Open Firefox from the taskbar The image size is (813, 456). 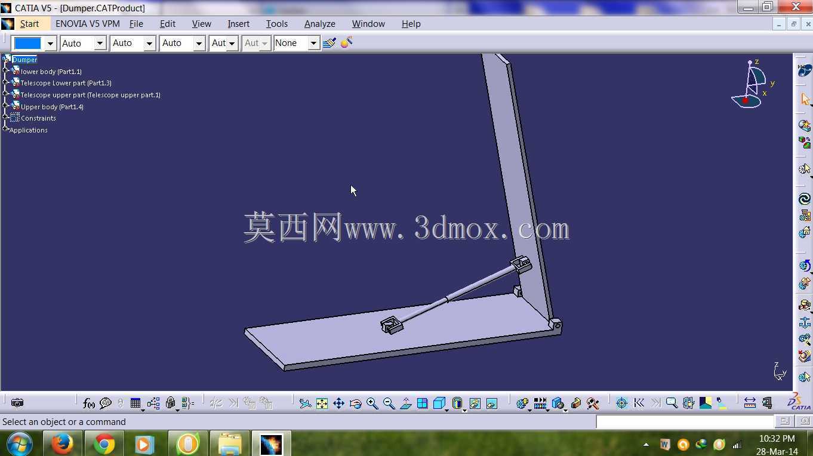[62, 444]
